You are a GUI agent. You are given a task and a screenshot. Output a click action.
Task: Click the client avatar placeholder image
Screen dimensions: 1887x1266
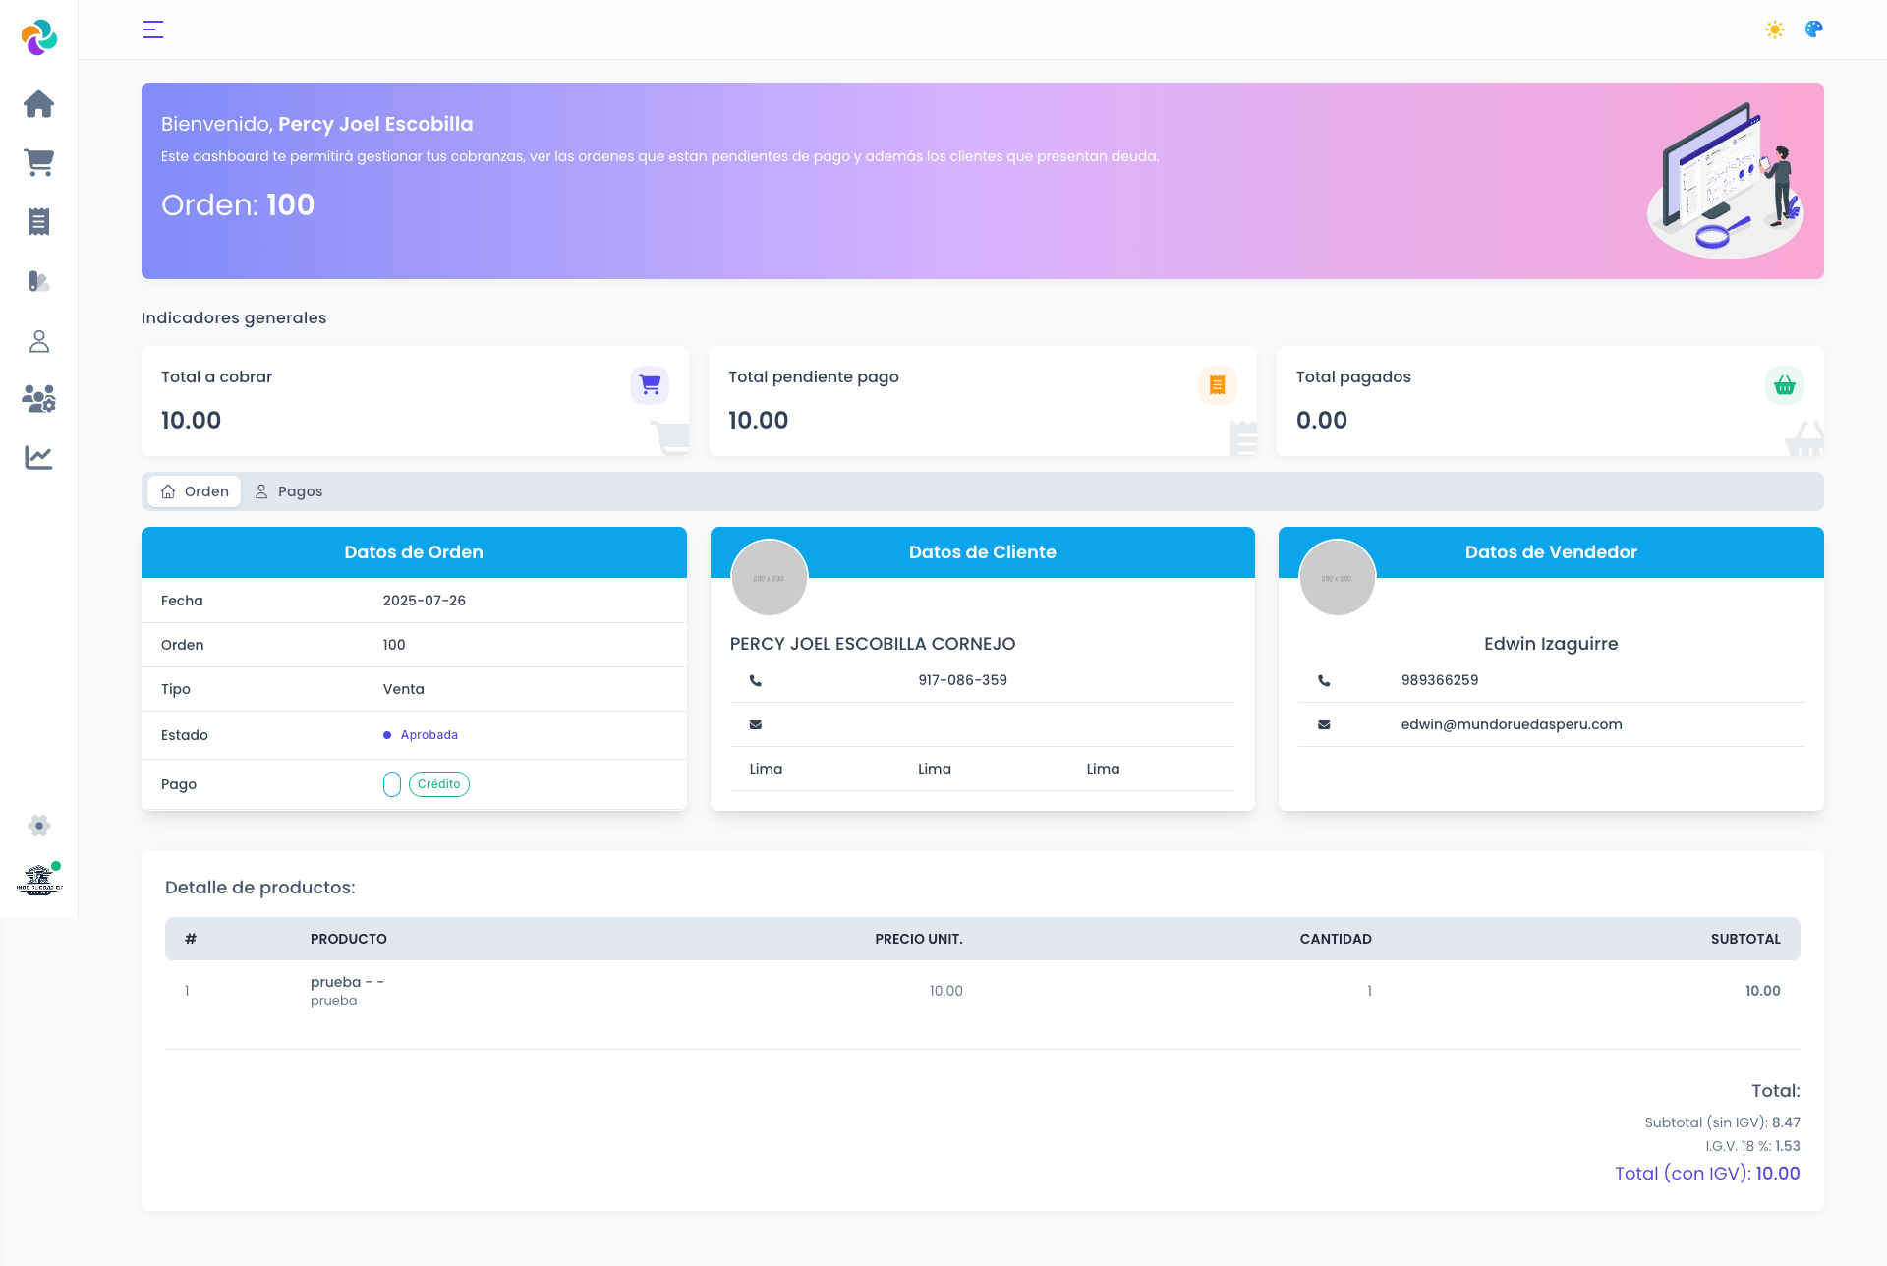(769, 578)
